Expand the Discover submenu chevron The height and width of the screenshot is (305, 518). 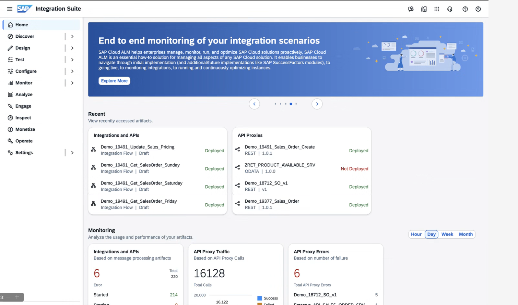click(x=72, y=36)
